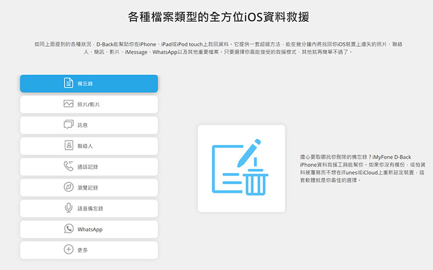Select the 備忘錄 tab label

(x=85, y=84)
